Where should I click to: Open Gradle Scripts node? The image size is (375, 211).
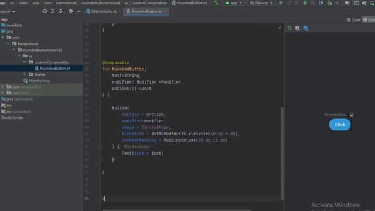[12, 118]
